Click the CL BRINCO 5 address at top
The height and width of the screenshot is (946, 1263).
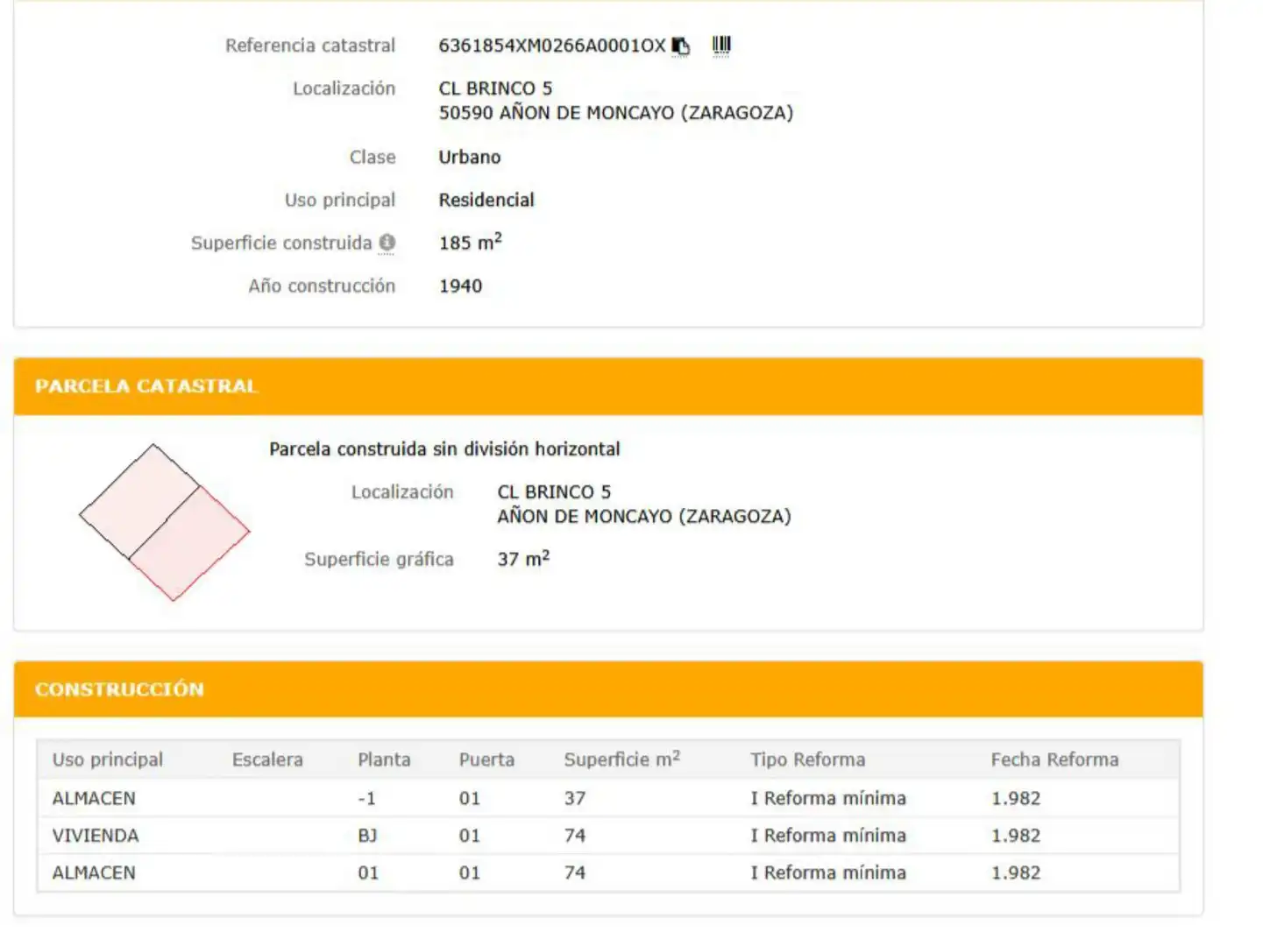(495, 88)
